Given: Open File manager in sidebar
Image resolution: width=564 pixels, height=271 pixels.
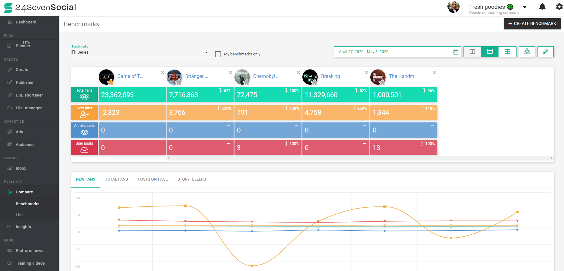Looking at the screenshot, I should 29,108.
